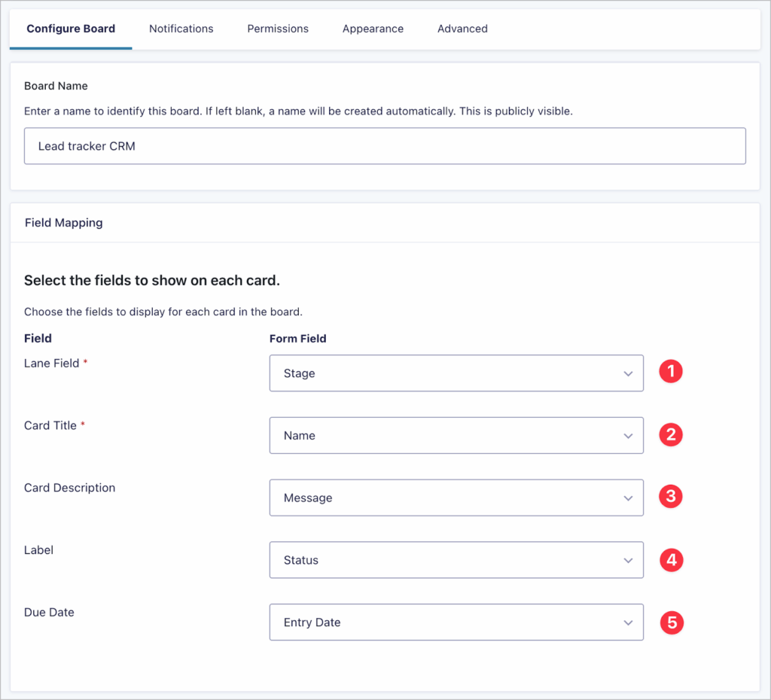
Task: Open the Label dropdown showing Status
Action: click(x=456, y=560)
